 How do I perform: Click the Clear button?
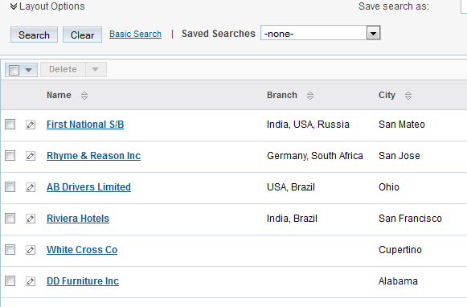(82, 35)
